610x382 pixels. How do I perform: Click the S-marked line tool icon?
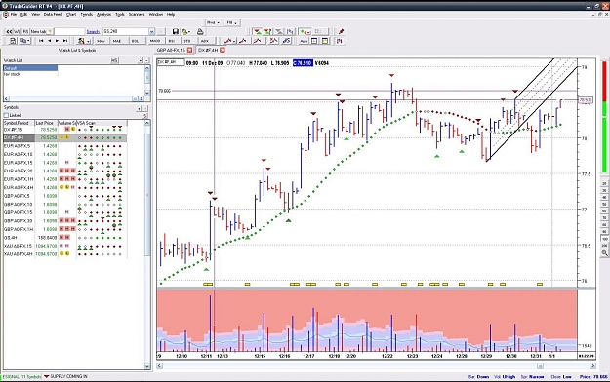point(287,41)
